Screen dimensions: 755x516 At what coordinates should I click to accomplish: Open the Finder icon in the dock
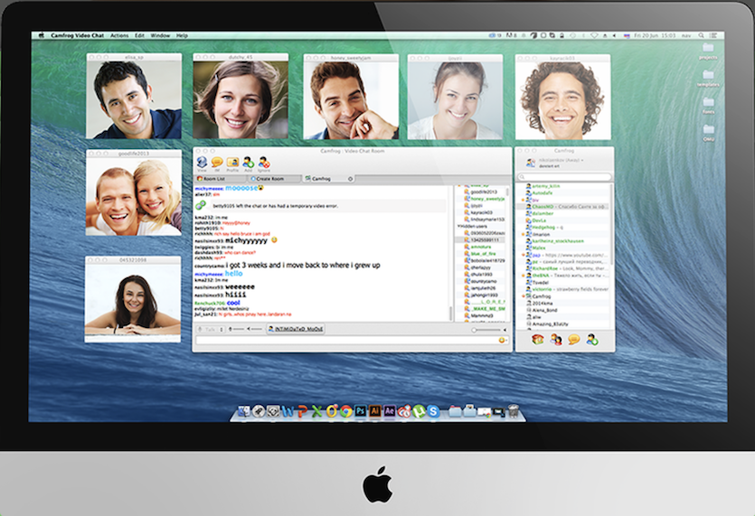245,411
